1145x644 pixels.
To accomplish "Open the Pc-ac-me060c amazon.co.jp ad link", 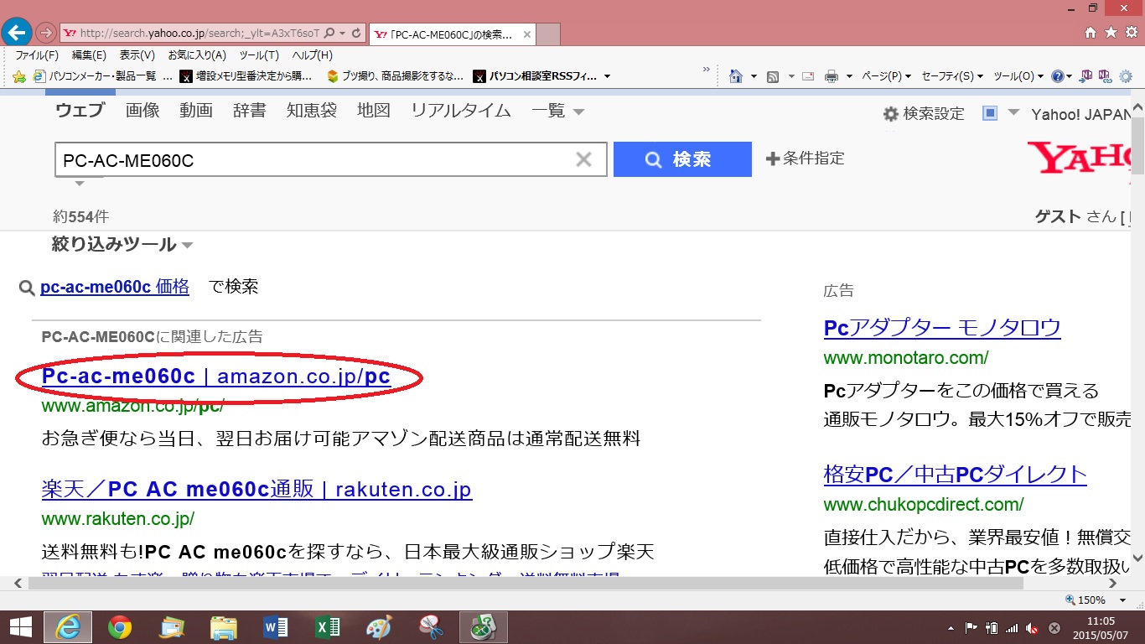I will 216,377.
